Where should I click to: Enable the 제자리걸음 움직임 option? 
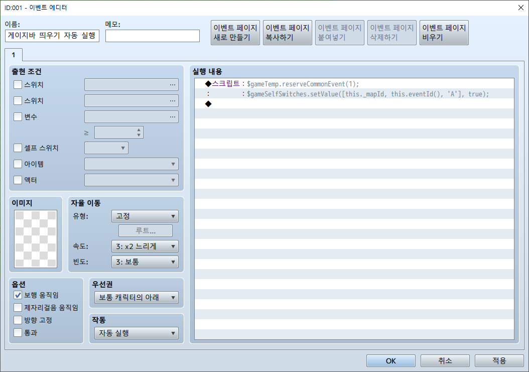[x=18, y=308]
